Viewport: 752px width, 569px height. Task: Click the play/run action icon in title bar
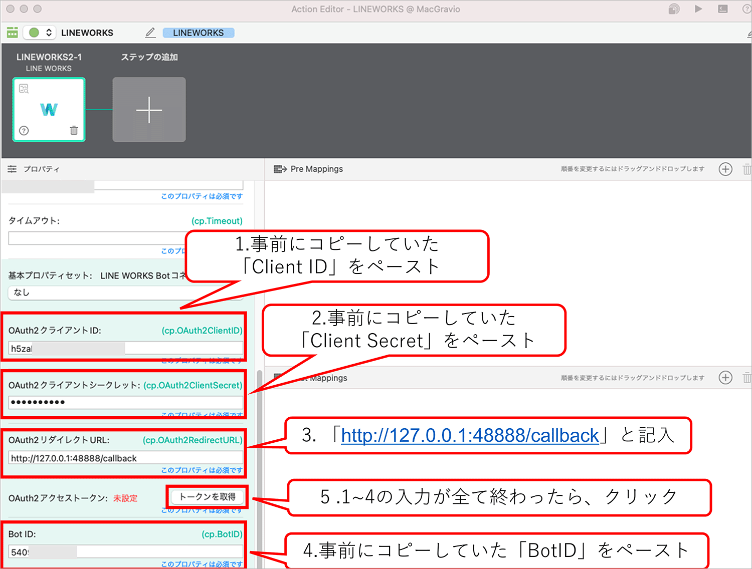[698, 9]
